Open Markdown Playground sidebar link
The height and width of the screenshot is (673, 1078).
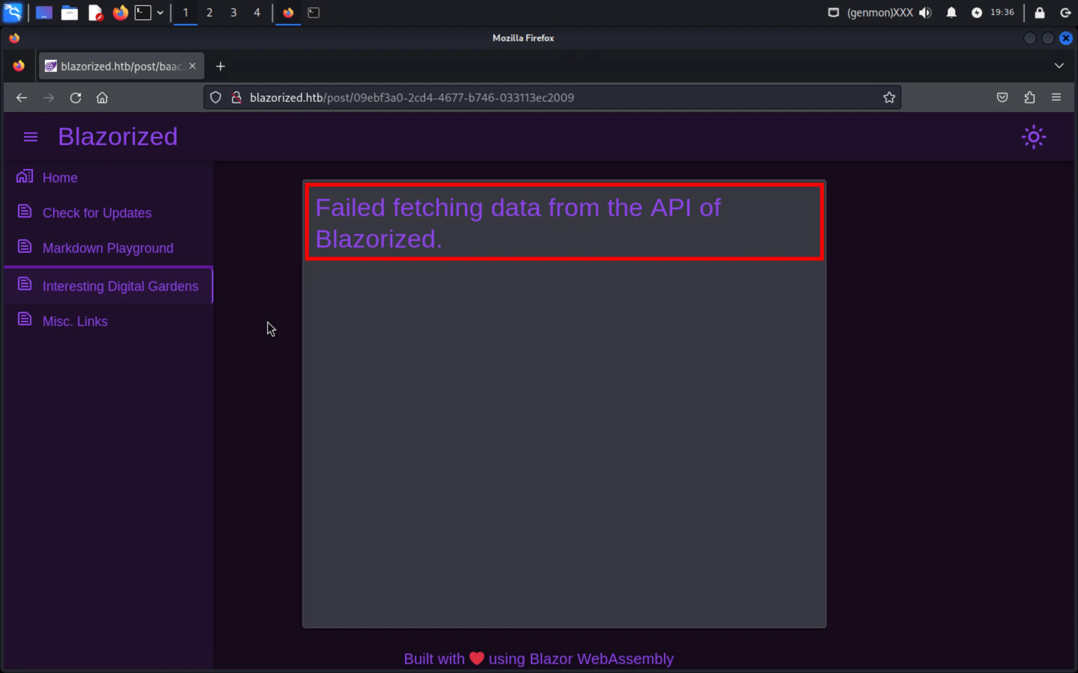(x=108, y=248)
